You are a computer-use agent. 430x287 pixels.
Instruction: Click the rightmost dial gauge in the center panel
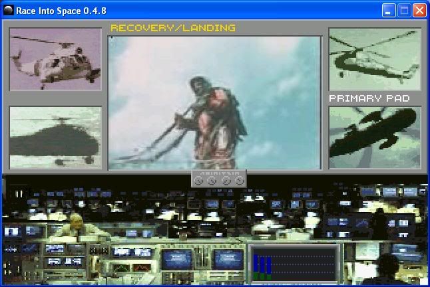240,181
